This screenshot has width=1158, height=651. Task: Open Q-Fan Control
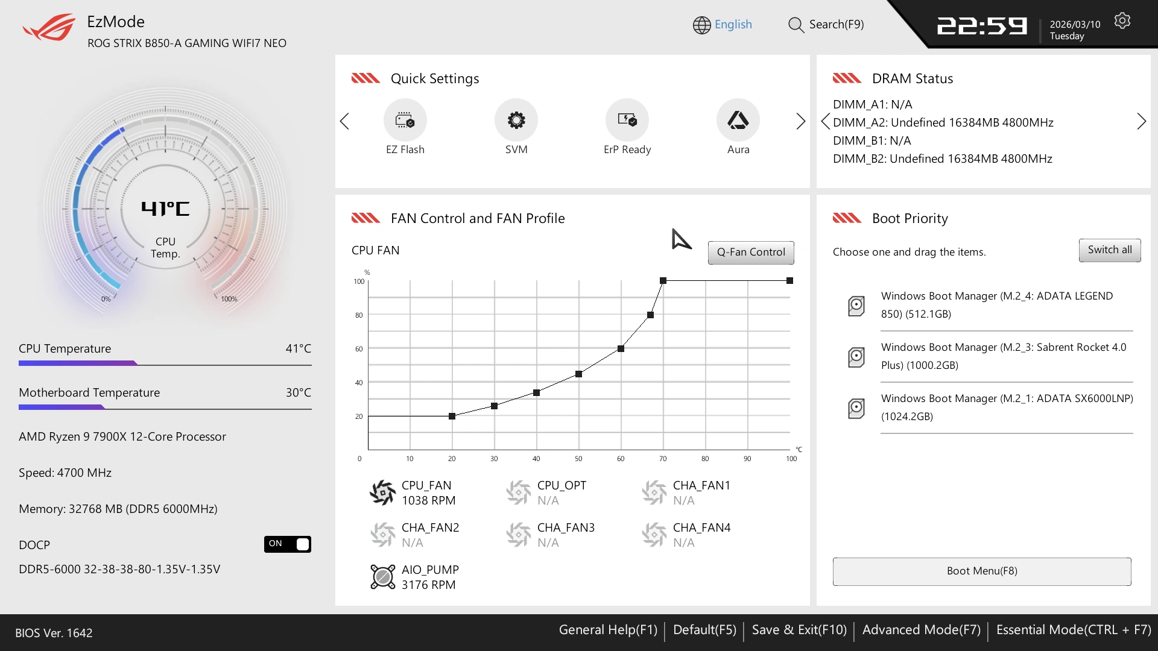750,252
